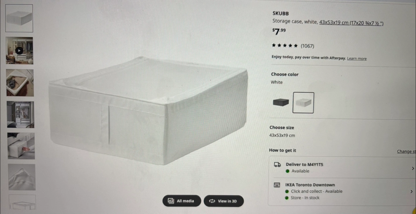416x214 pixels.
Task: Play the product video thumbnail
Action: (19, 50)
